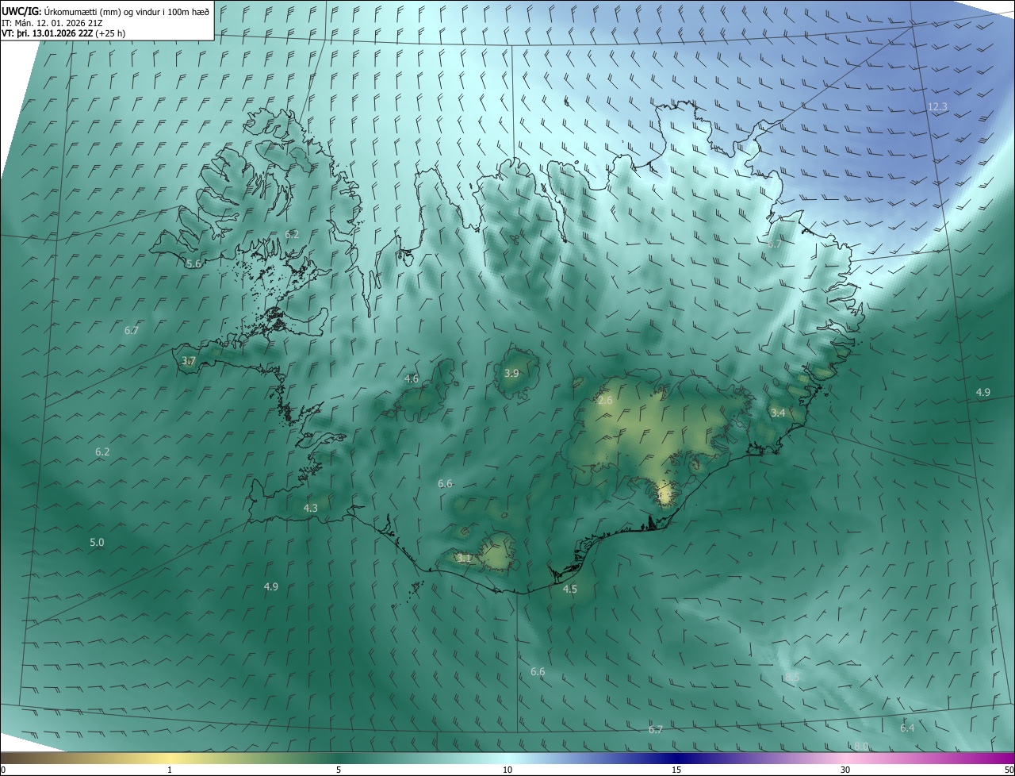The height and width of the screenshot is (776, 1015).
Task: Click the 8.0 value above the color scale
Action: click(x=861, y=746)
